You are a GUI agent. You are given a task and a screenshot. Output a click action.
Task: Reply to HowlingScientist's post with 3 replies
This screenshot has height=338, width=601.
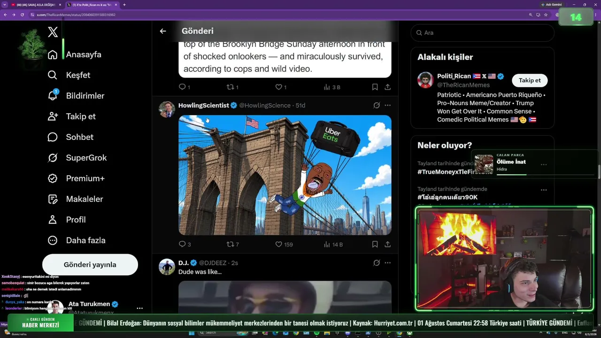pos(185,244)
